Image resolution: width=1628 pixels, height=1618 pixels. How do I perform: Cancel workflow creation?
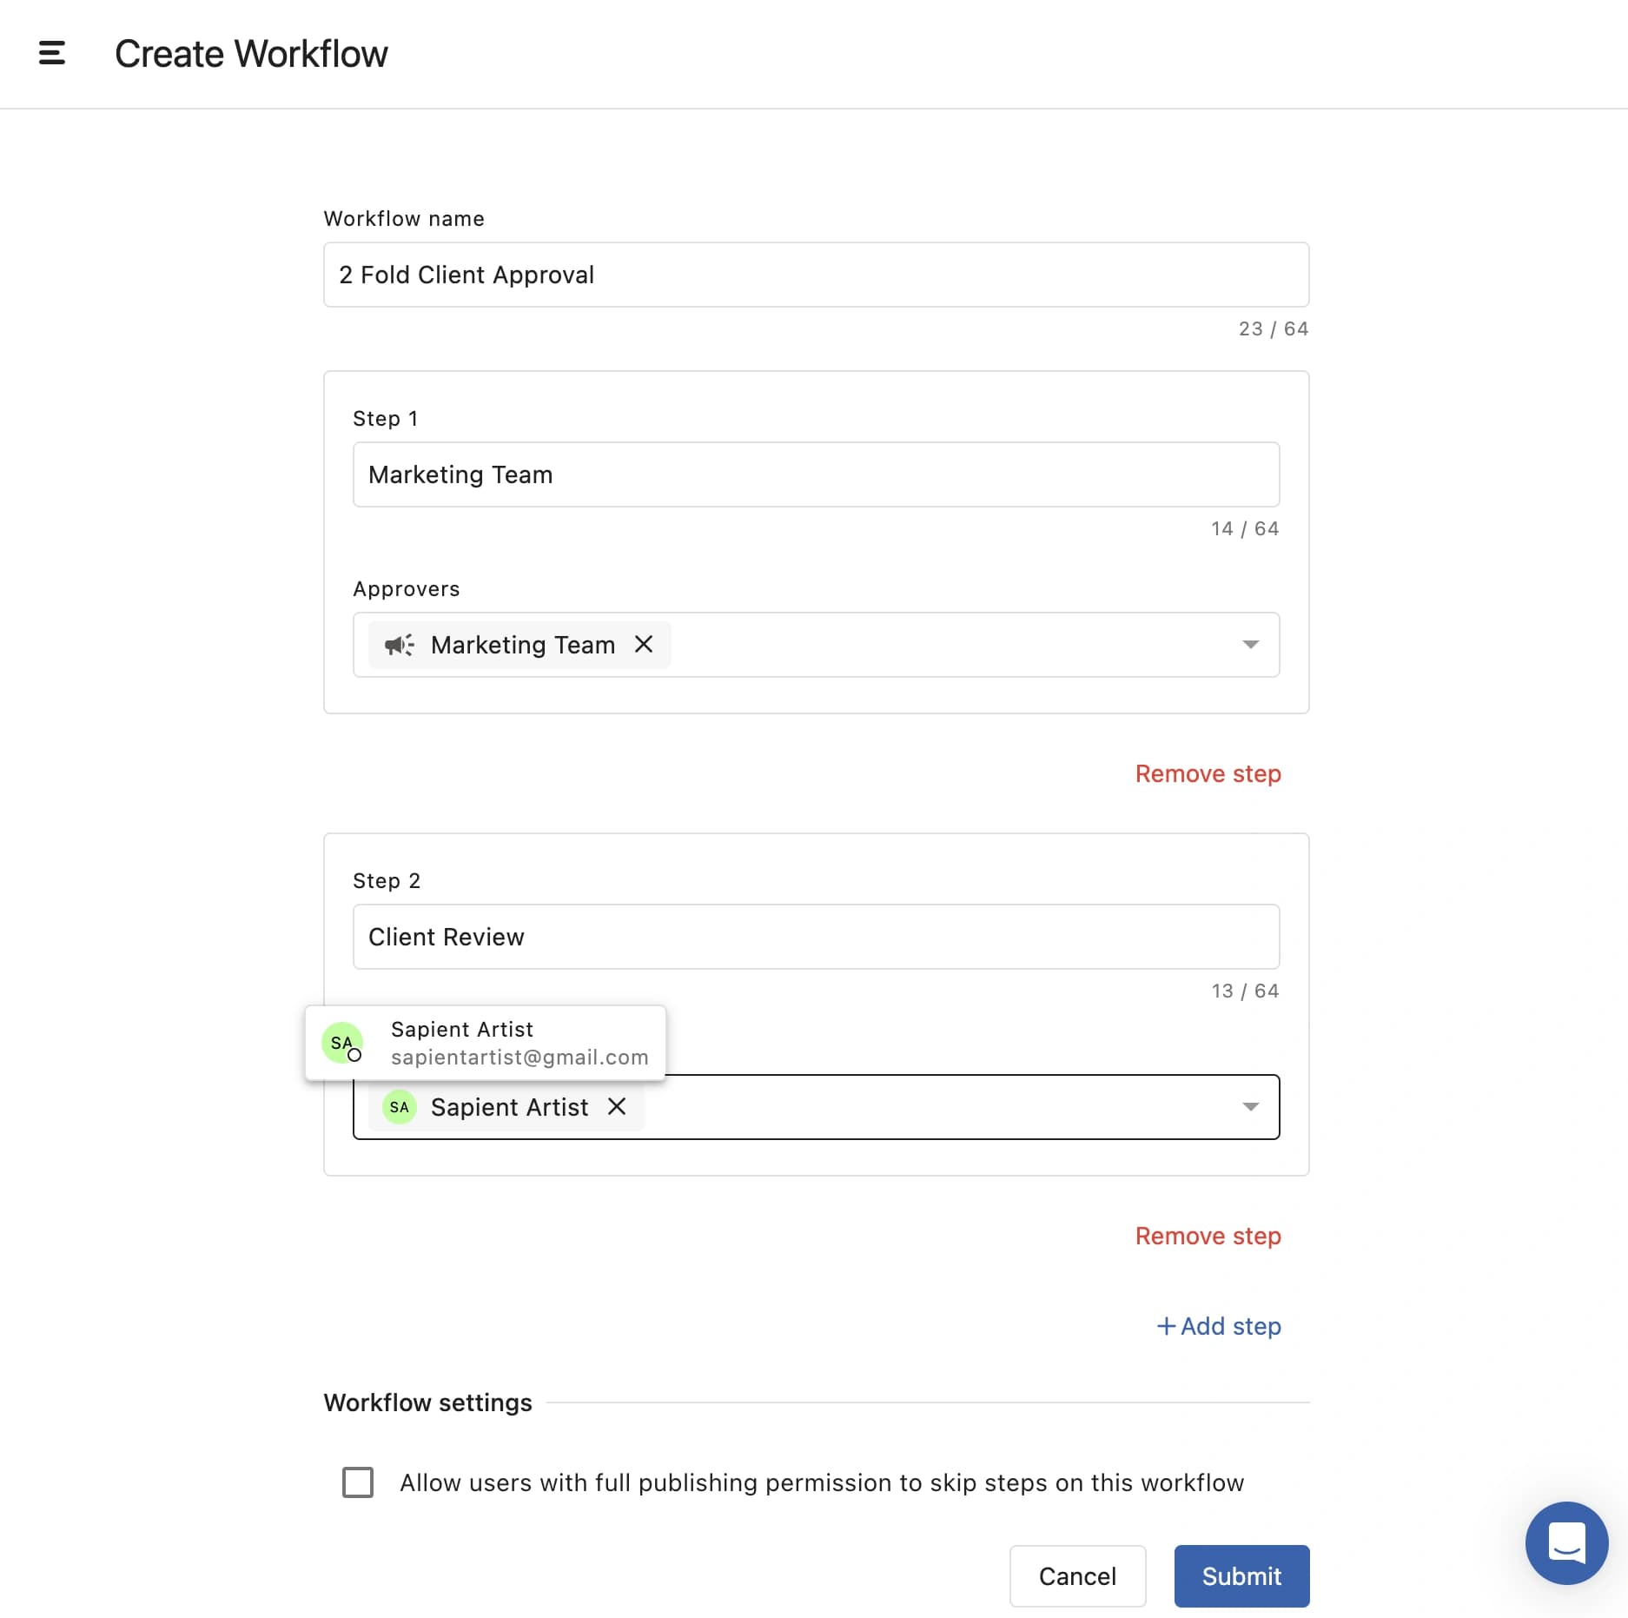pyautogui.click(x=1077, y=1576)
